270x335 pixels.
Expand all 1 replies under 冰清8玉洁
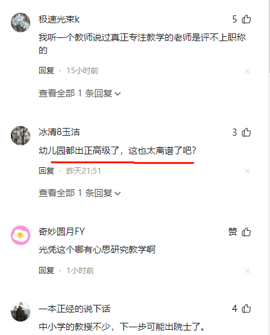pyautogui.click(x=80, y=193)
